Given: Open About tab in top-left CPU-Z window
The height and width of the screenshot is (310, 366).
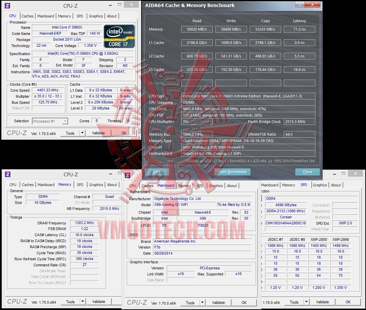Looking at the screenshot, I should [112, 16].
